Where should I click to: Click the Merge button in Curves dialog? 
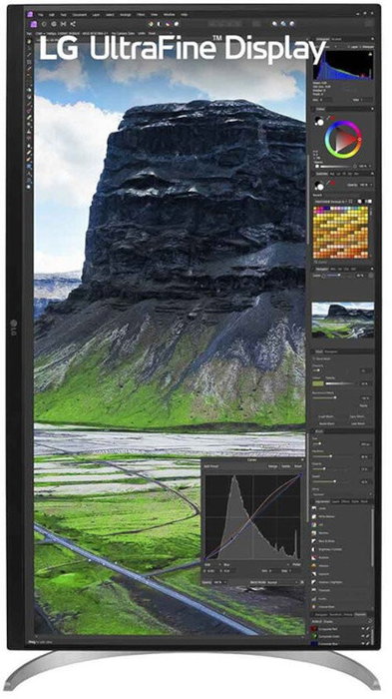(272, 466)
